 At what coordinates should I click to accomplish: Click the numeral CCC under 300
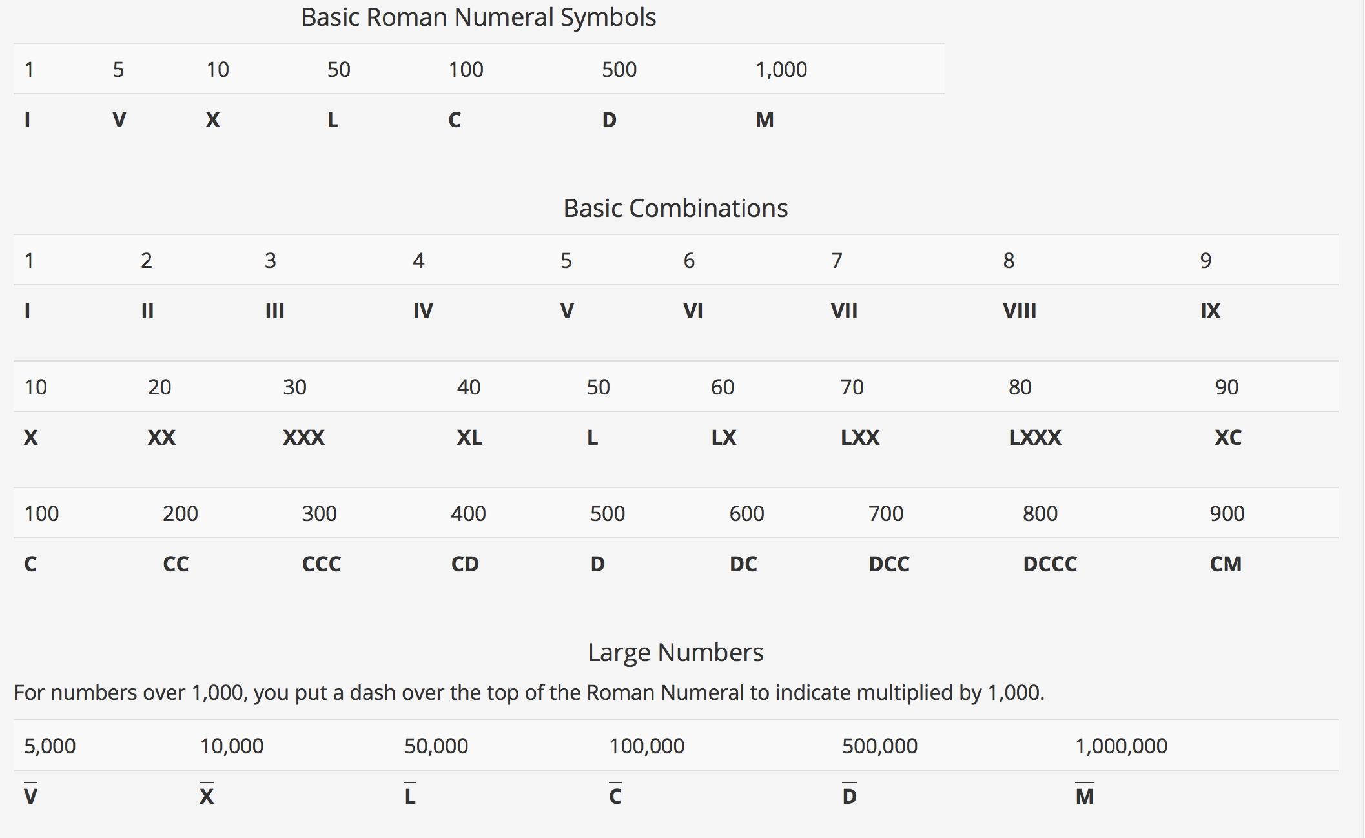[x=322, y=564]
